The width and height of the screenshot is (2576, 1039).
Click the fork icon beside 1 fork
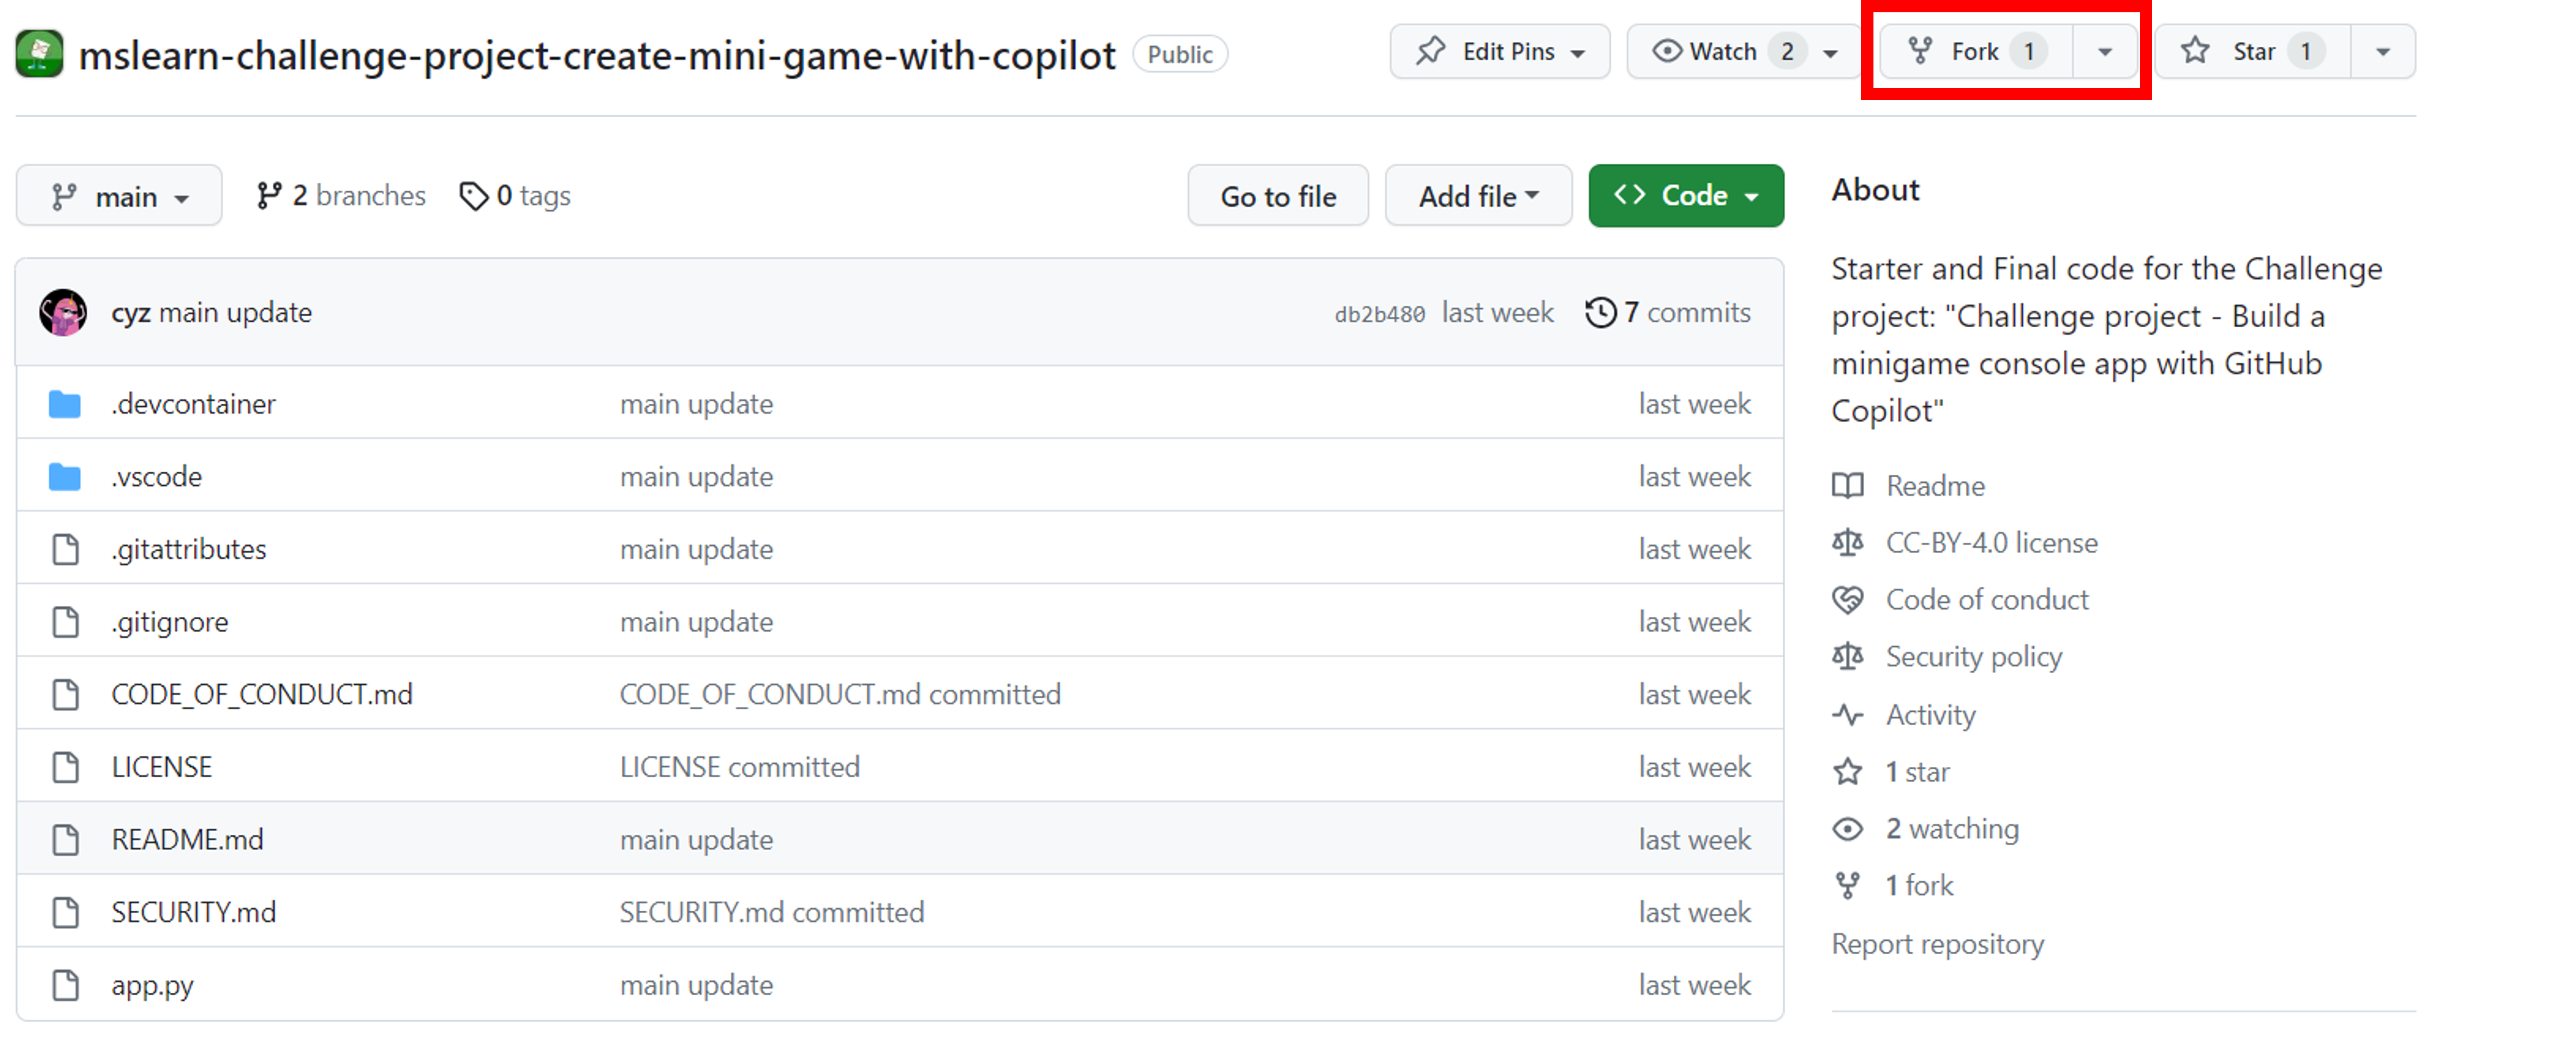1847,886
